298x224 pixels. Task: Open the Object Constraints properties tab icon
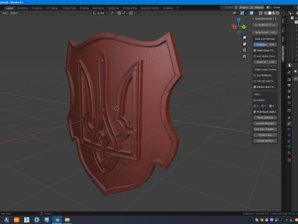click(289, 141)
